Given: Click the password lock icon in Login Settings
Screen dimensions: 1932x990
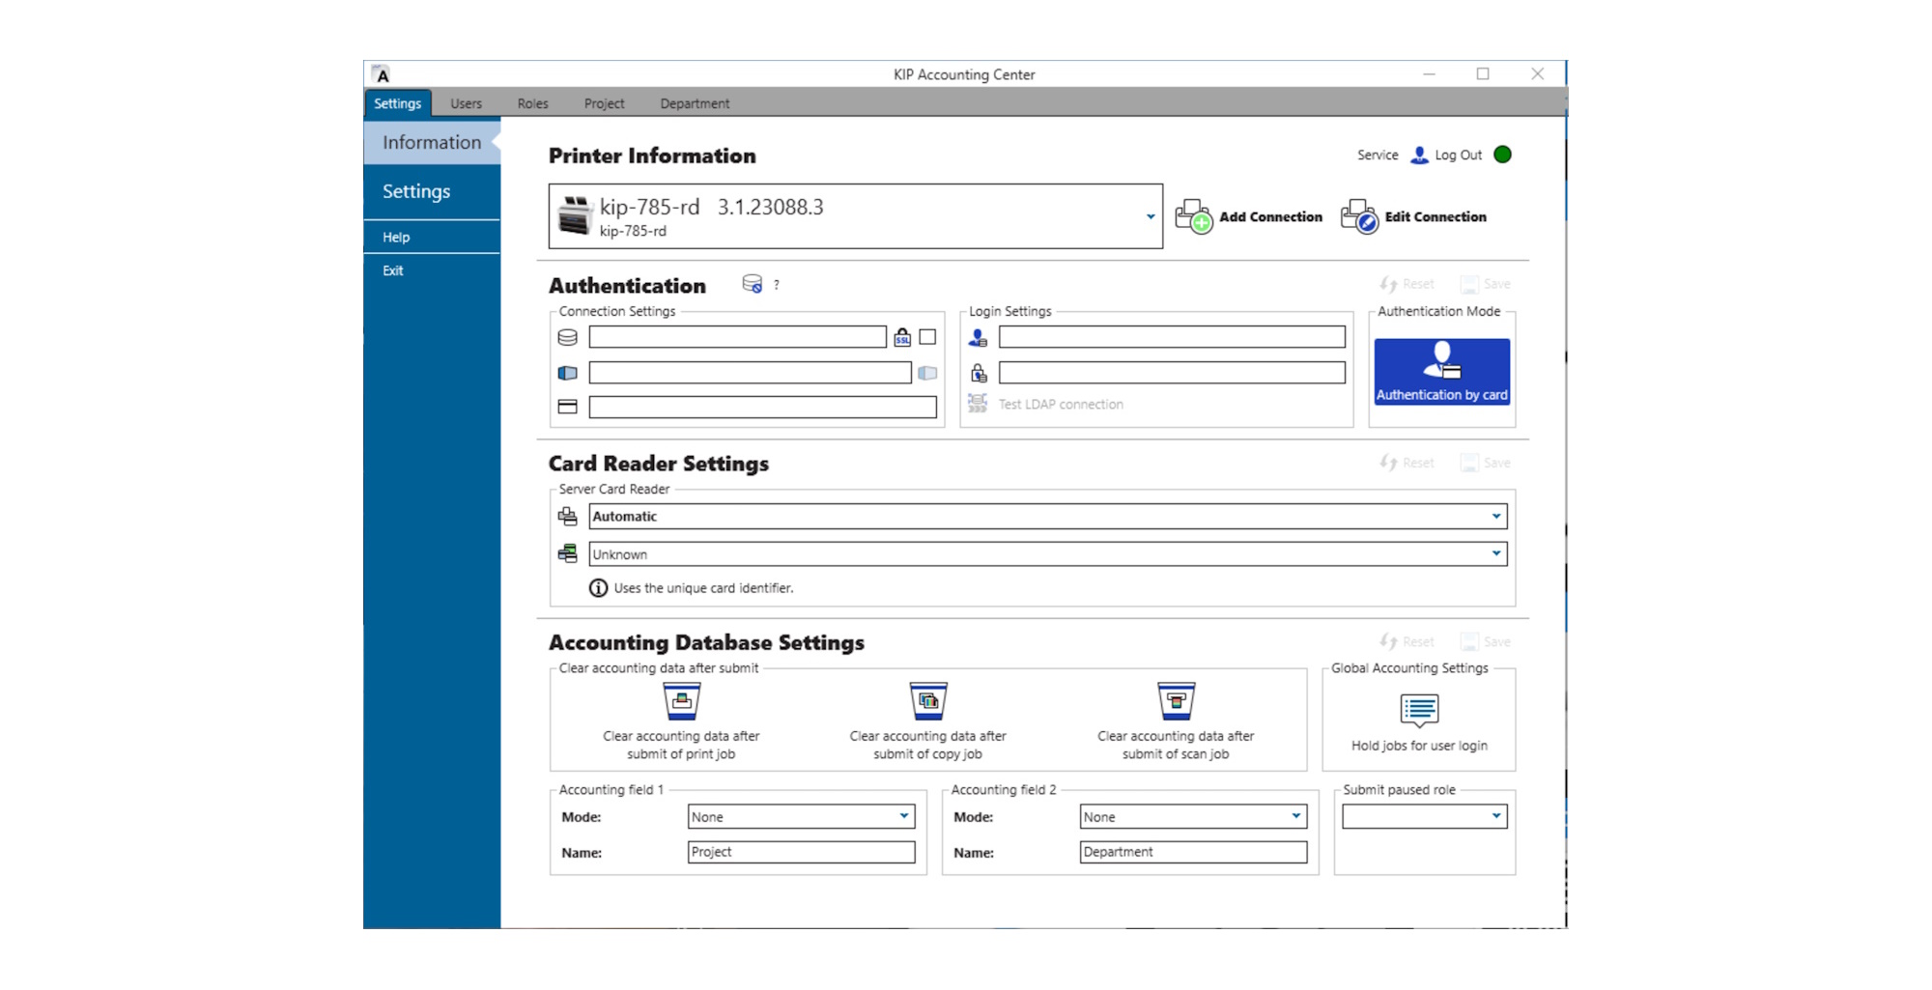Looking at the screenshot, I should tap(978, 373).
